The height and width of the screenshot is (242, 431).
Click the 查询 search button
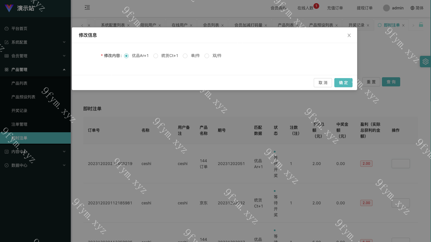[x=391, y=82]
